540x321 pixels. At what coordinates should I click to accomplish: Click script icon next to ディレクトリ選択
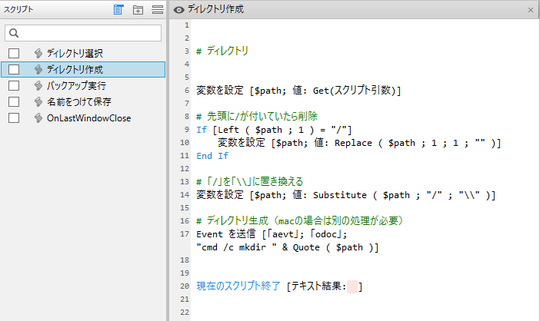tap(38, 53)
